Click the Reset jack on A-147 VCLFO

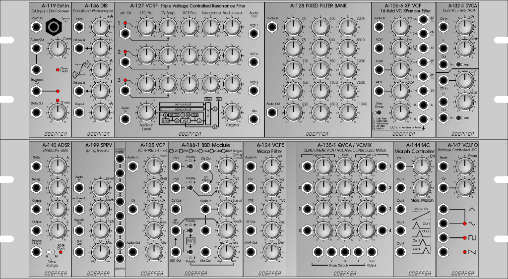coord(444,167)
